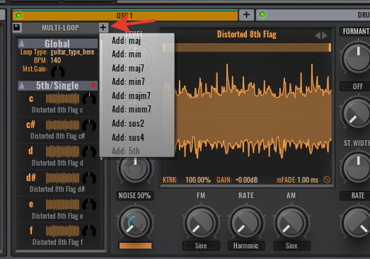Viewport: 370px width, 259px height.
Task: Choose Add: maj from the menu
Action: point(126,40)
